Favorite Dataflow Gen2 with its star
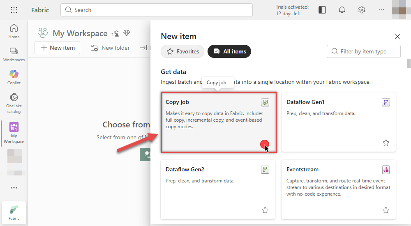 [x=265, y=210]
